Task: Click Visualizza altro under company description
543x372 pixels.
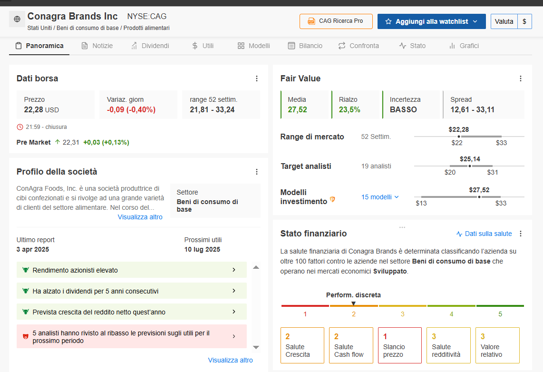Action: click(x=140, y=217)
